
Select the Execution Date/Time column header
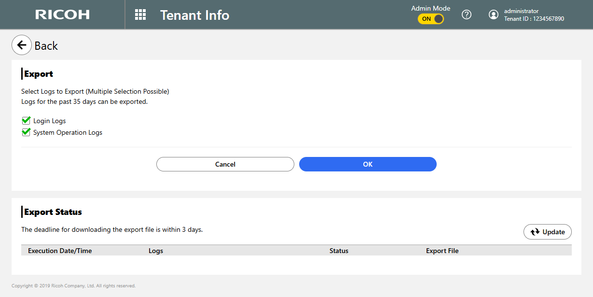coord(60,251)
